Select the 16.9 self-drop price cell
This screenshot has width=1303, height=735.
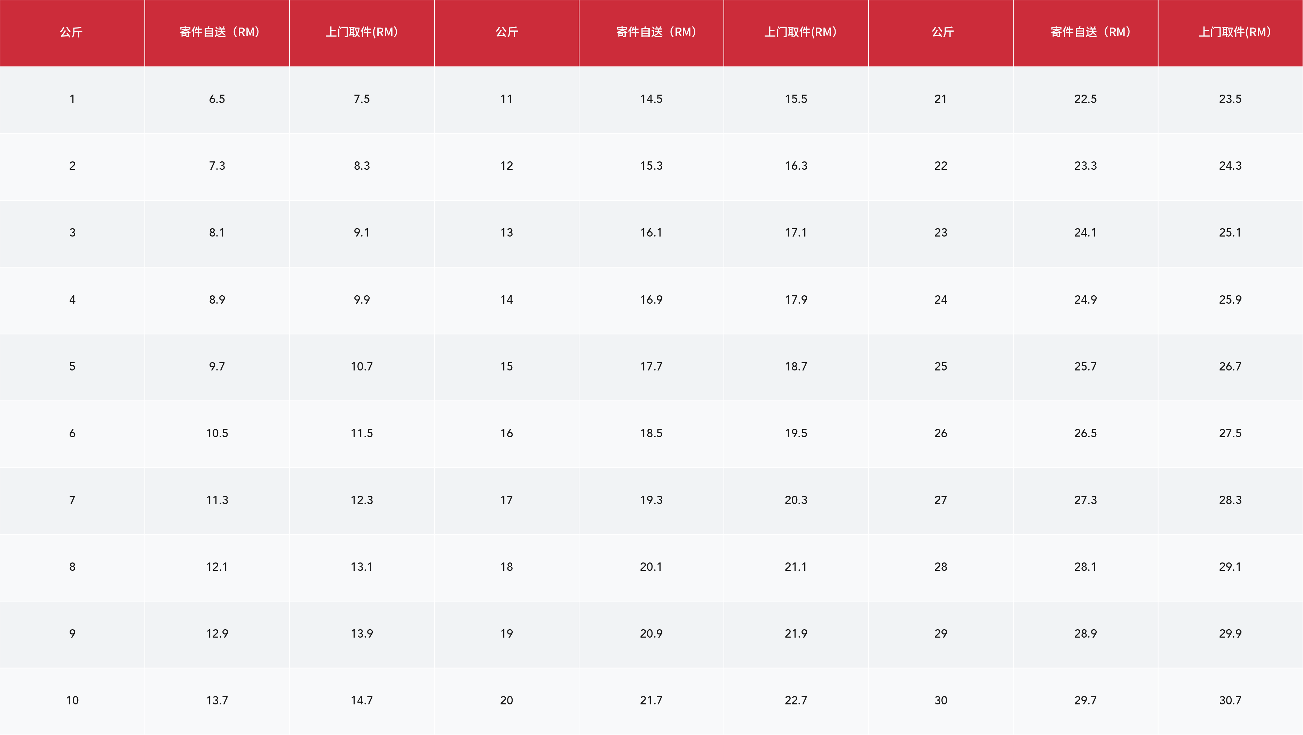(x=651, y=300)
